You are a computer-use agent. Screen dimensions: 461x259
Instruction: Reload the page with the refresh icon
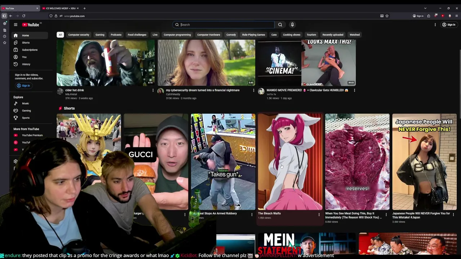click(x=24, y=16)
